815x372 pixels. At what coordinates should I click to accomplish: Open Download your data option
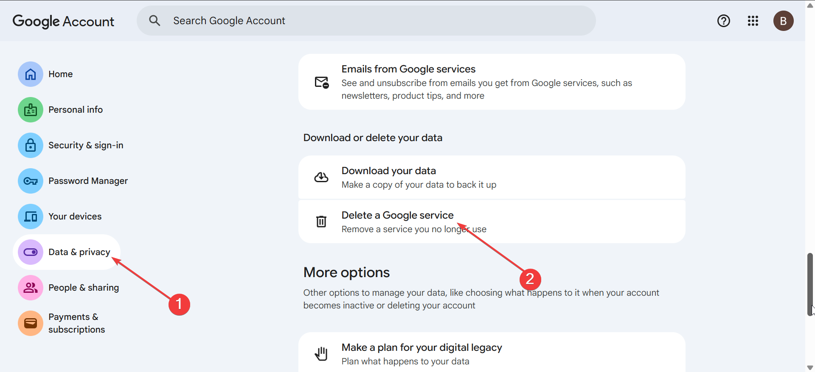click(492, 177)
